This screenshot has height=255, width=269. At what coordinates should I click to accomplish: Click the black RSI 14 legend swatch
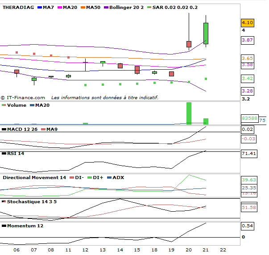(x=4, y=153)
